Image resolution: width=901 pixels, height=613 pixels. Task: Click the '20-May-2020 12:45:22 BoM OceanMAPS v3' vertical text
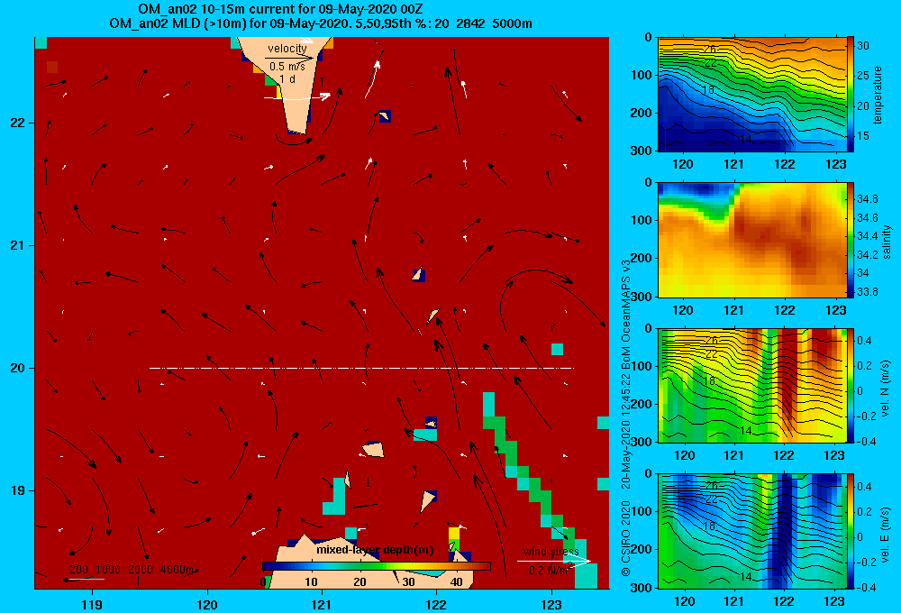[x=626, y=374]
